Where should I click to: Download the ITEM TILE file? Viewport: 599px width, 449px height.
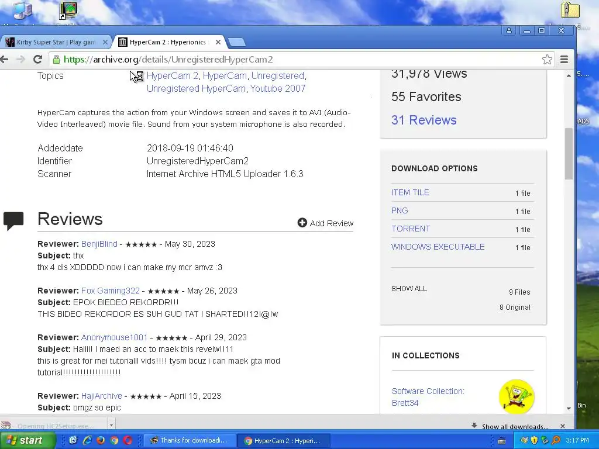(x=410, y=192)
